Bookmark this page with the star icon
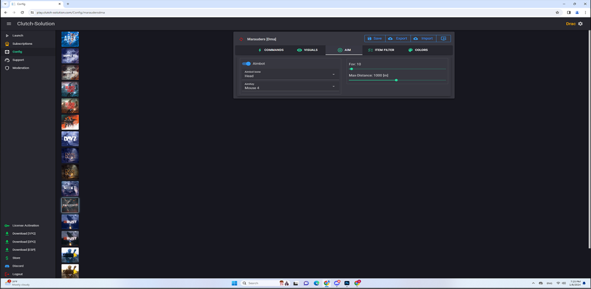The image size is (591, 289). pyautogui.click(x=557, y=13)
